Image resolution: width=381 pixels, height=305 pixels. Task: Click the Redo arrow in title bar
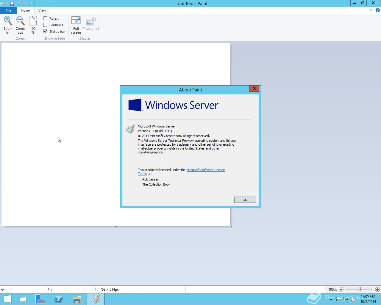(25, 4)
